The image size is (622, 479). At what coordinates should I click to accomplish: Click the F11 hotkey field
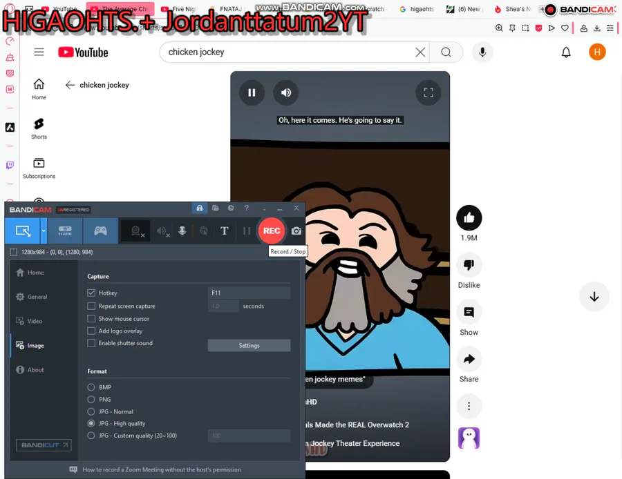pyautogui.click(x=249, y=293)
